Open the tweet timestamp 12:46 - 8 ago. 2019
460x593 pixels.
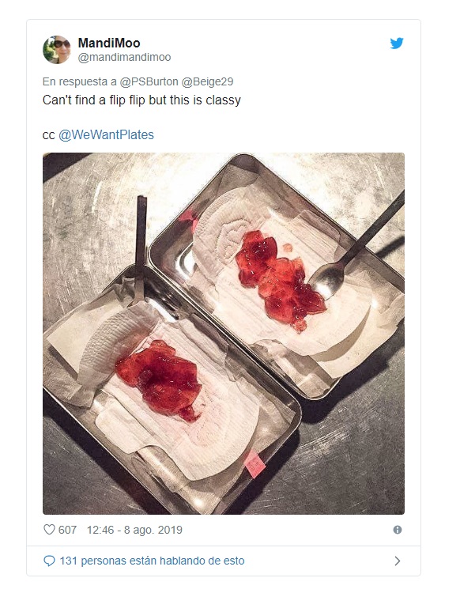[x=134, y=530]
